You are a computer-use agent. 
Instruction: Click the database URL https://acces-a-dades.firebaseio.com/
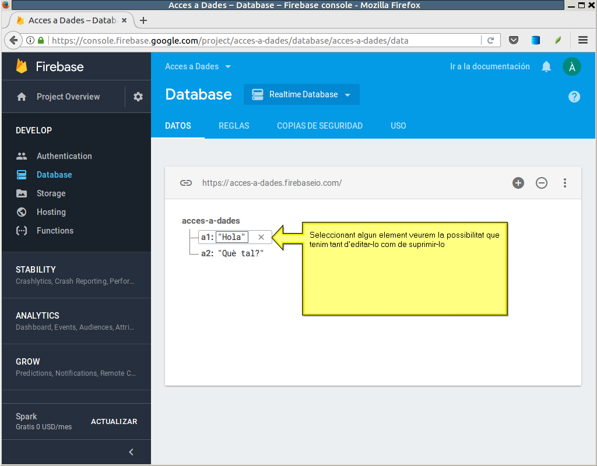272,183
